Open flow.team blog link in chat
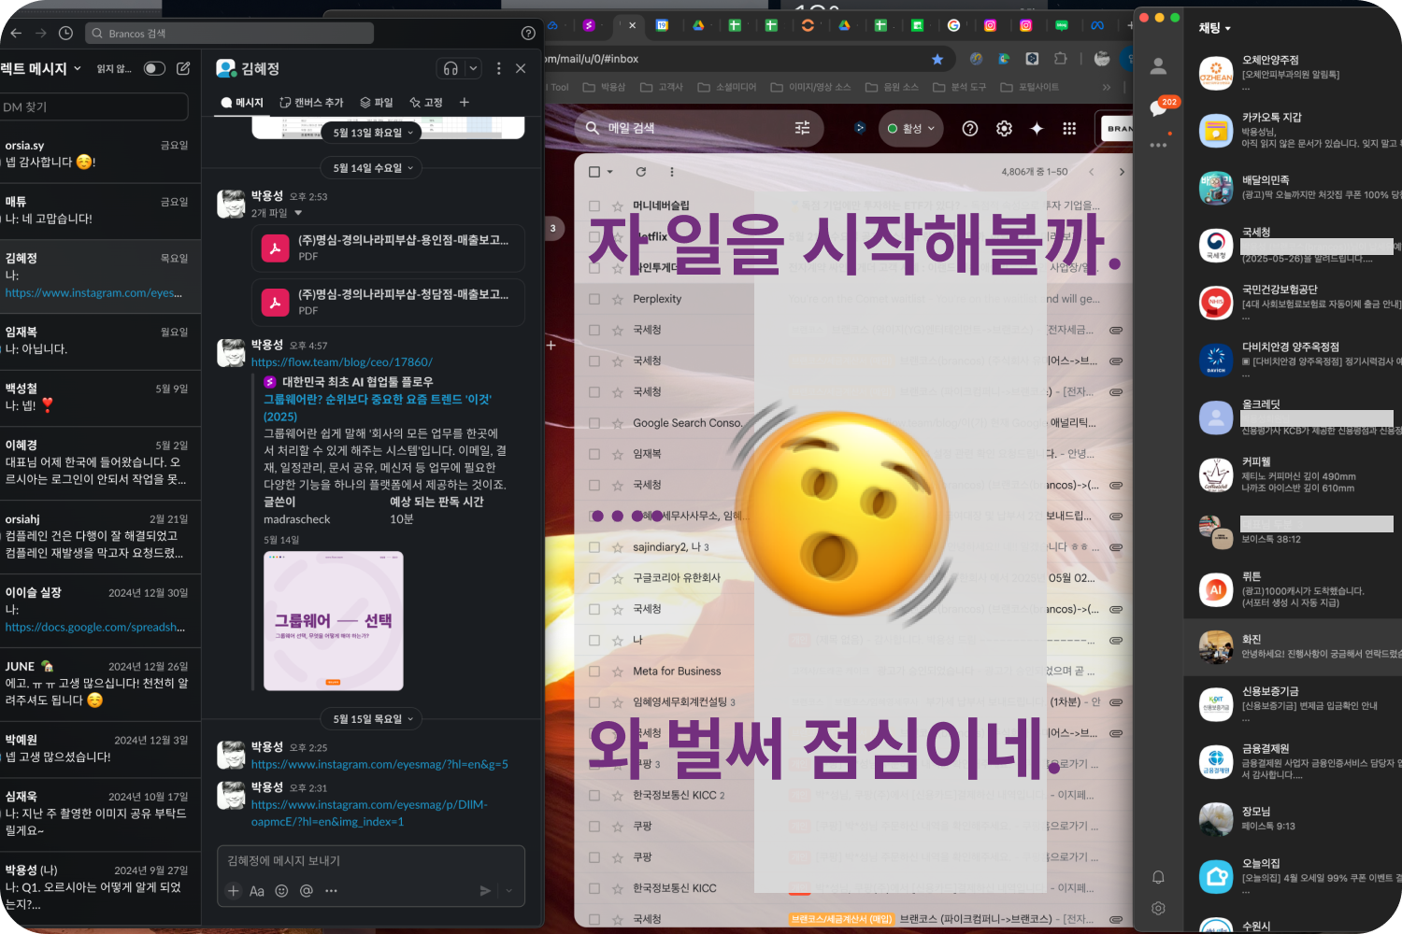Image resolution: width=1402 pixels, height=934 pixels. 341,362
